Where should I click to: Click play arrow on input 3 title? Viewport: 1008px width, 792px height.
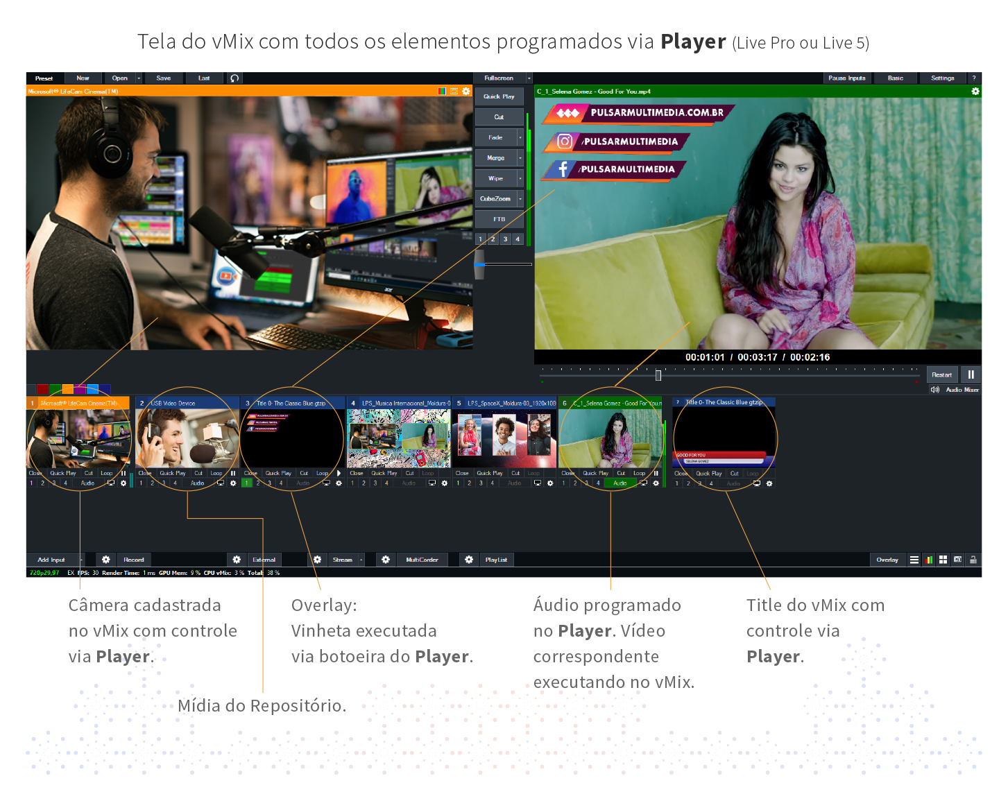pyautogui.click(x=339, y=474)
